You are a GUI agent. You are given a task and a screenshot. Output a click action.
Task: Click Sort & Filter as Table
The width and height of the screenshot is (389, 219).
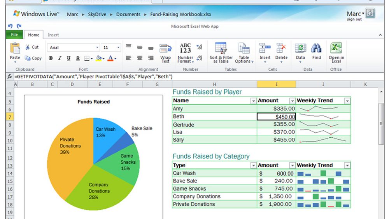[x=221, y=53]
